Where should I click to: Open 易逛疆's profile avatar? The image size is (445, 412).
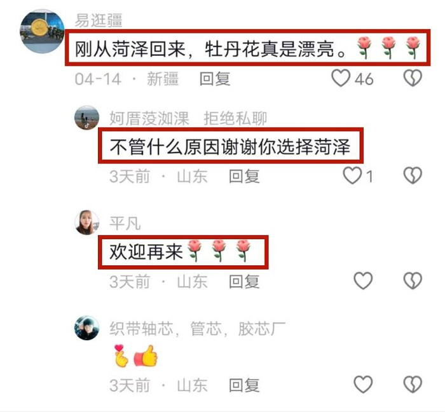tap(43, 31)
